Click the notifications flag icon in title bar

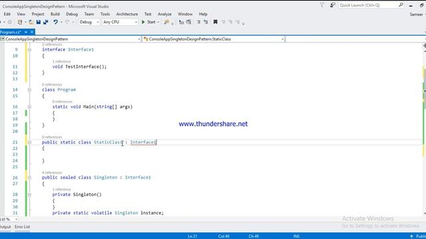point(322,5)
